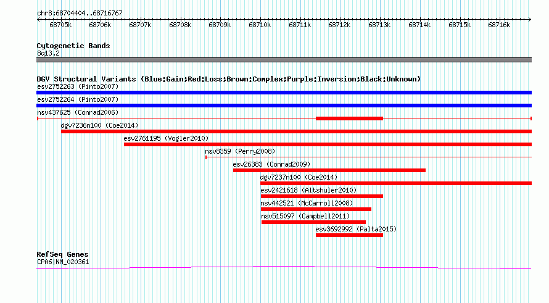Select the esv3692992 red loss bar

click(349, 235)
